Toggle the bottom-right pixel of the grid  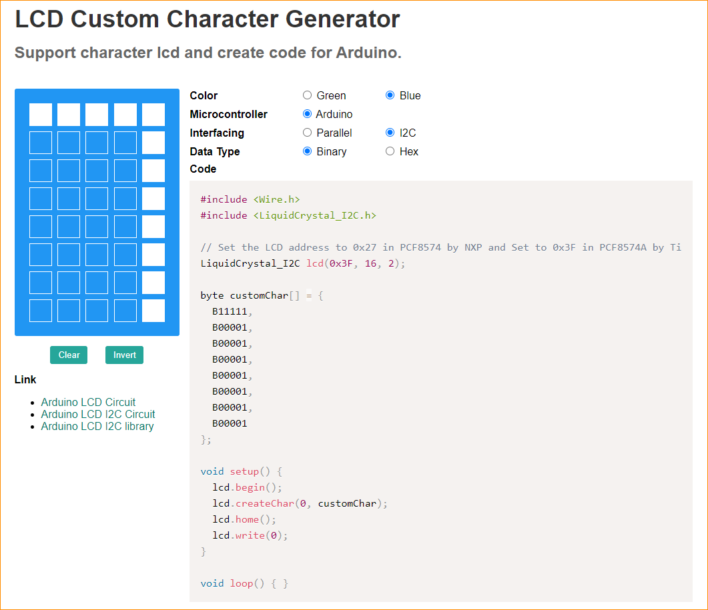[x=153, y=311]
